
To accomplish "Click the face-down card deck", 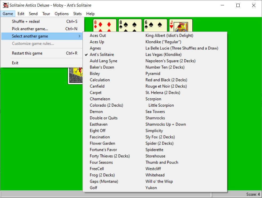I will (75, 76).
